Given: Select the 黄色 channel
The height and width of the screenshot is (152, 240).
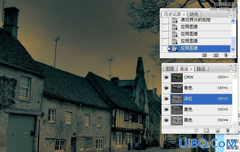Looking at the screenshot, I should coord(201,109).
